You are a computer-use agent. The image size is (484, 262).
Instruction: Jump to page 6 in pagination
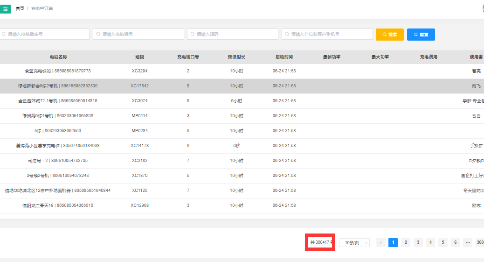click(x=455, y=242)
